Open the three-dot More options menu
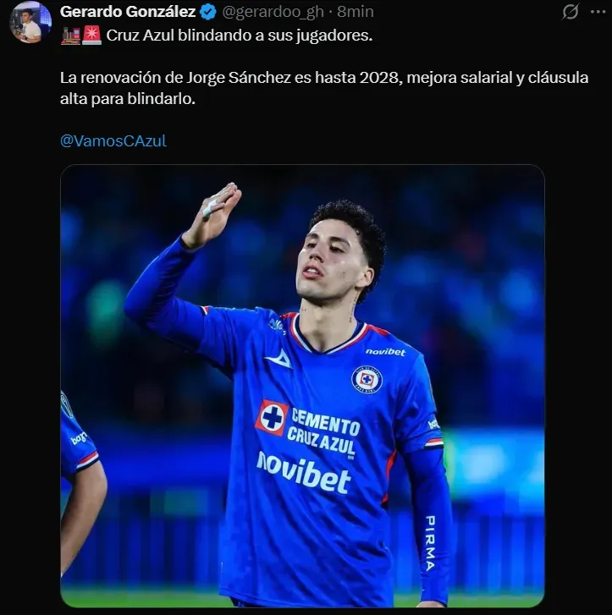The height and width of the screenshot is (615, 612). tap(598, 12)
